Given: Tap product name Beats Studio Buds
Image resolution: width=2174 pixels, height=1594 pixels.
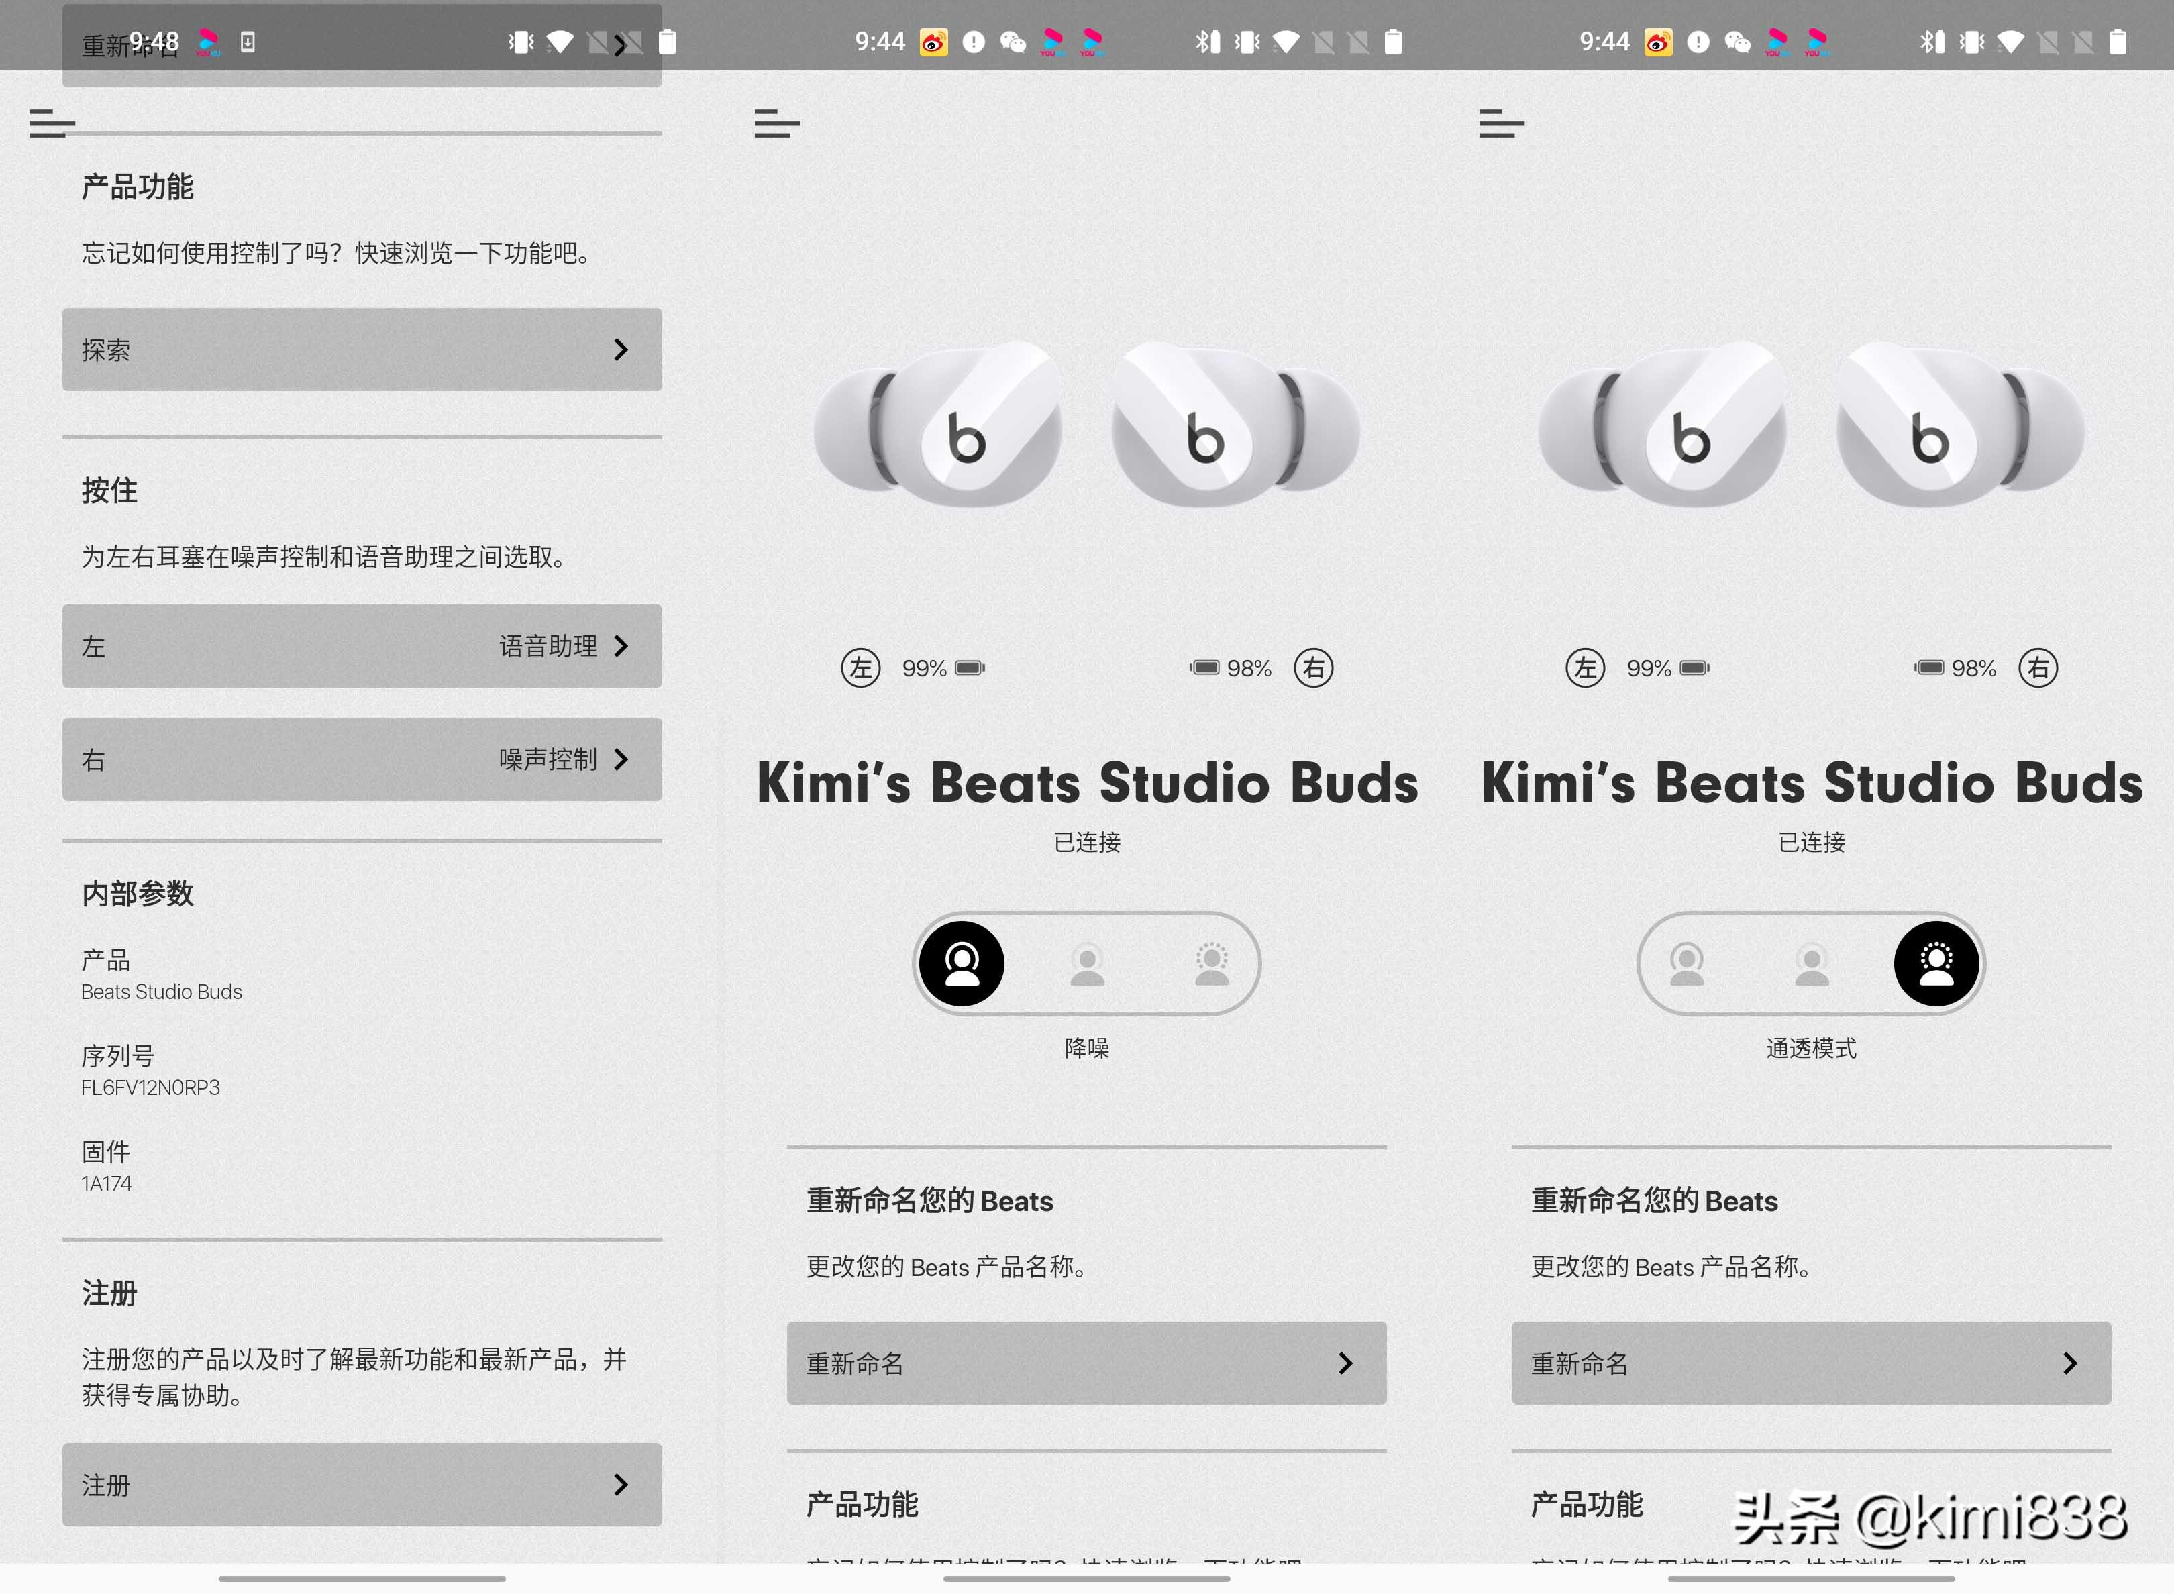Looking at the screenshot, I should pyautogui.click(x=161, y=991).
